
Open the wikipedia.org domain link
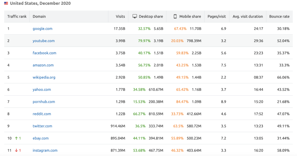[x=44, y=77]
